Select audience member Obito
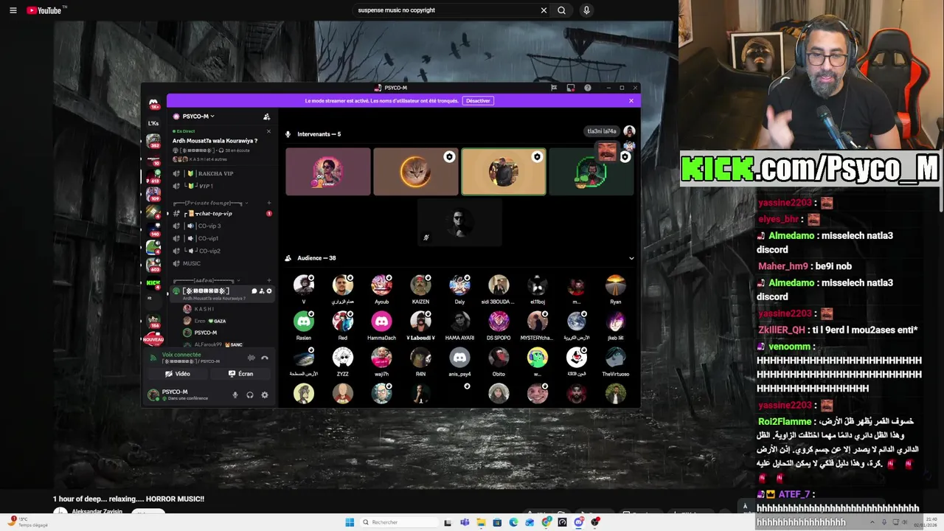Image resolution: width=944 pixels, height=531 pixels. [x=499, y=361]
